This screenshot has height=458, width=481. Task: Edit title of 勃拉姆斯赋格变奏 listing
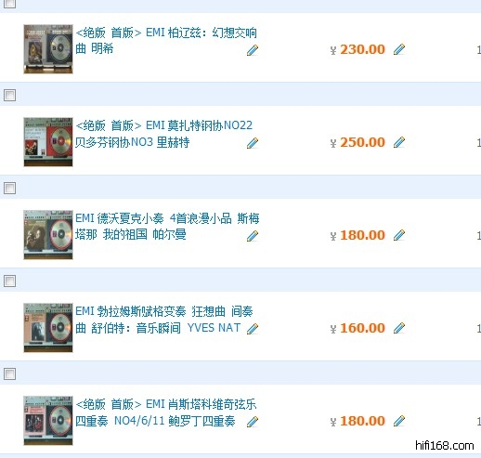click(253, 329)
